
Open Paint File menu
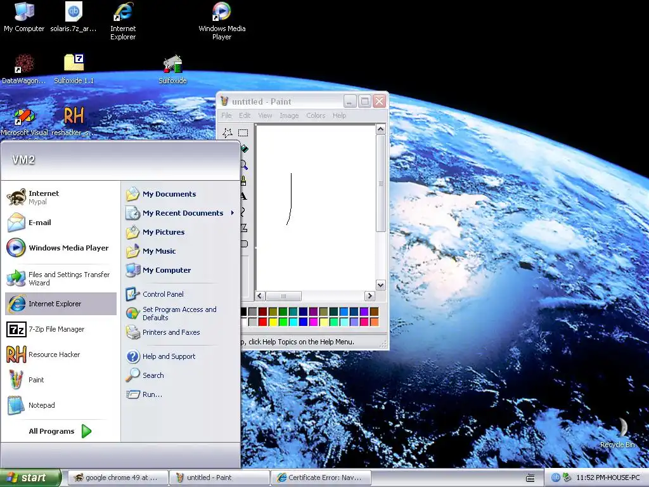click(226, 115)
